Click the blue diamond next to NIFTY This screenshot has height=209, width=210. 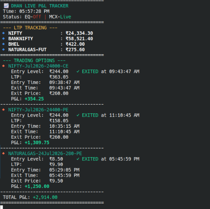4,33
